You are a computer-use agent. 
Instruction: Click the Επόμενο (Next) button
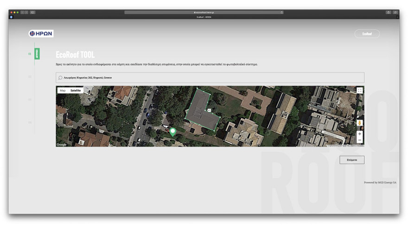351,160
